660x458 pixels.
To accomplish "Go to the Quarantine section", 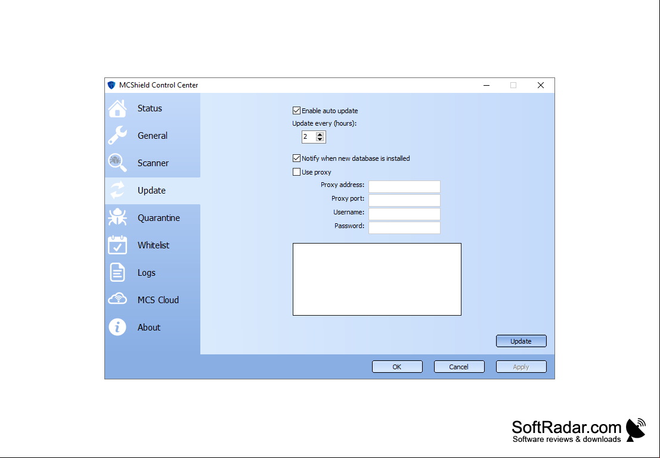I will (153, 218).
